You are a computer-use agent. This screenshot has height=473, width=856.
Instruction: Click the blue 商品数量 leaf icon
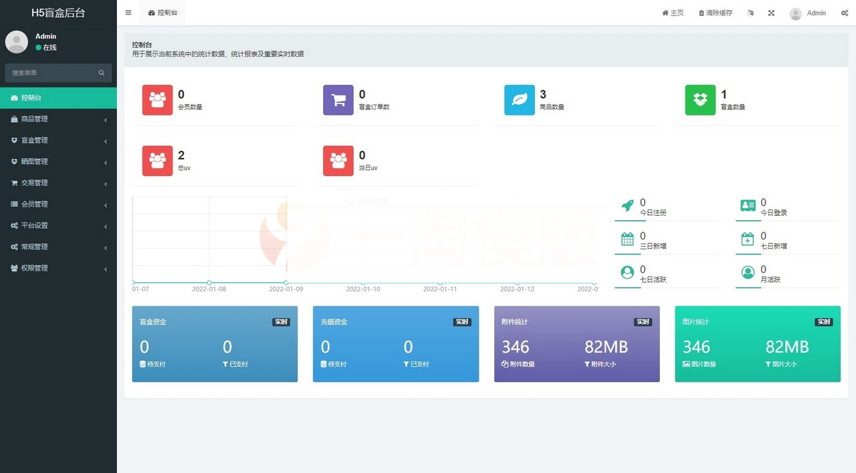(x=519, y=100)
